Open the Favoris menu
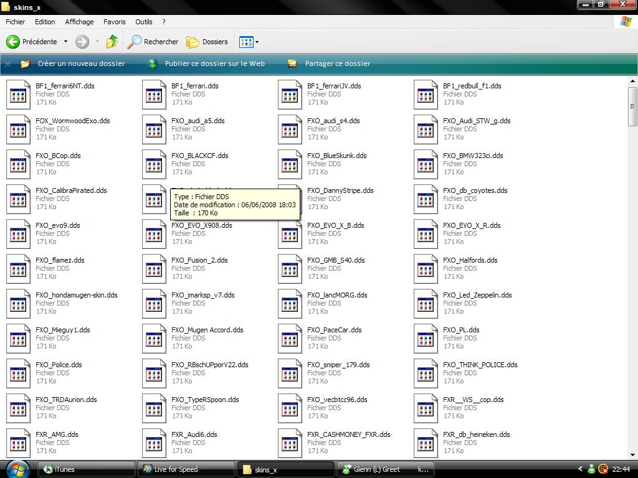638x478 pixels. point(115,22)
